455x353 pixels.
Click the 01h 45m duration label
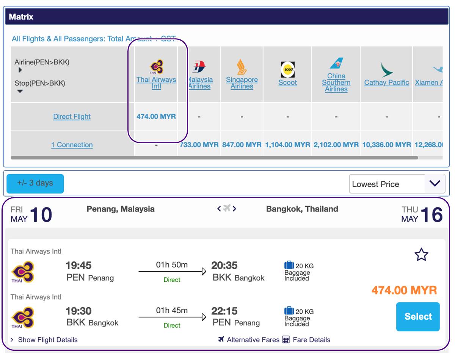172,311
